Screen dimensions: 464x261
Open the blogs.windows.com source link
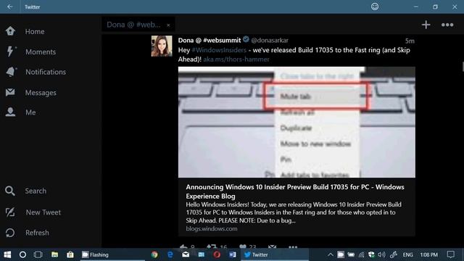212,229
